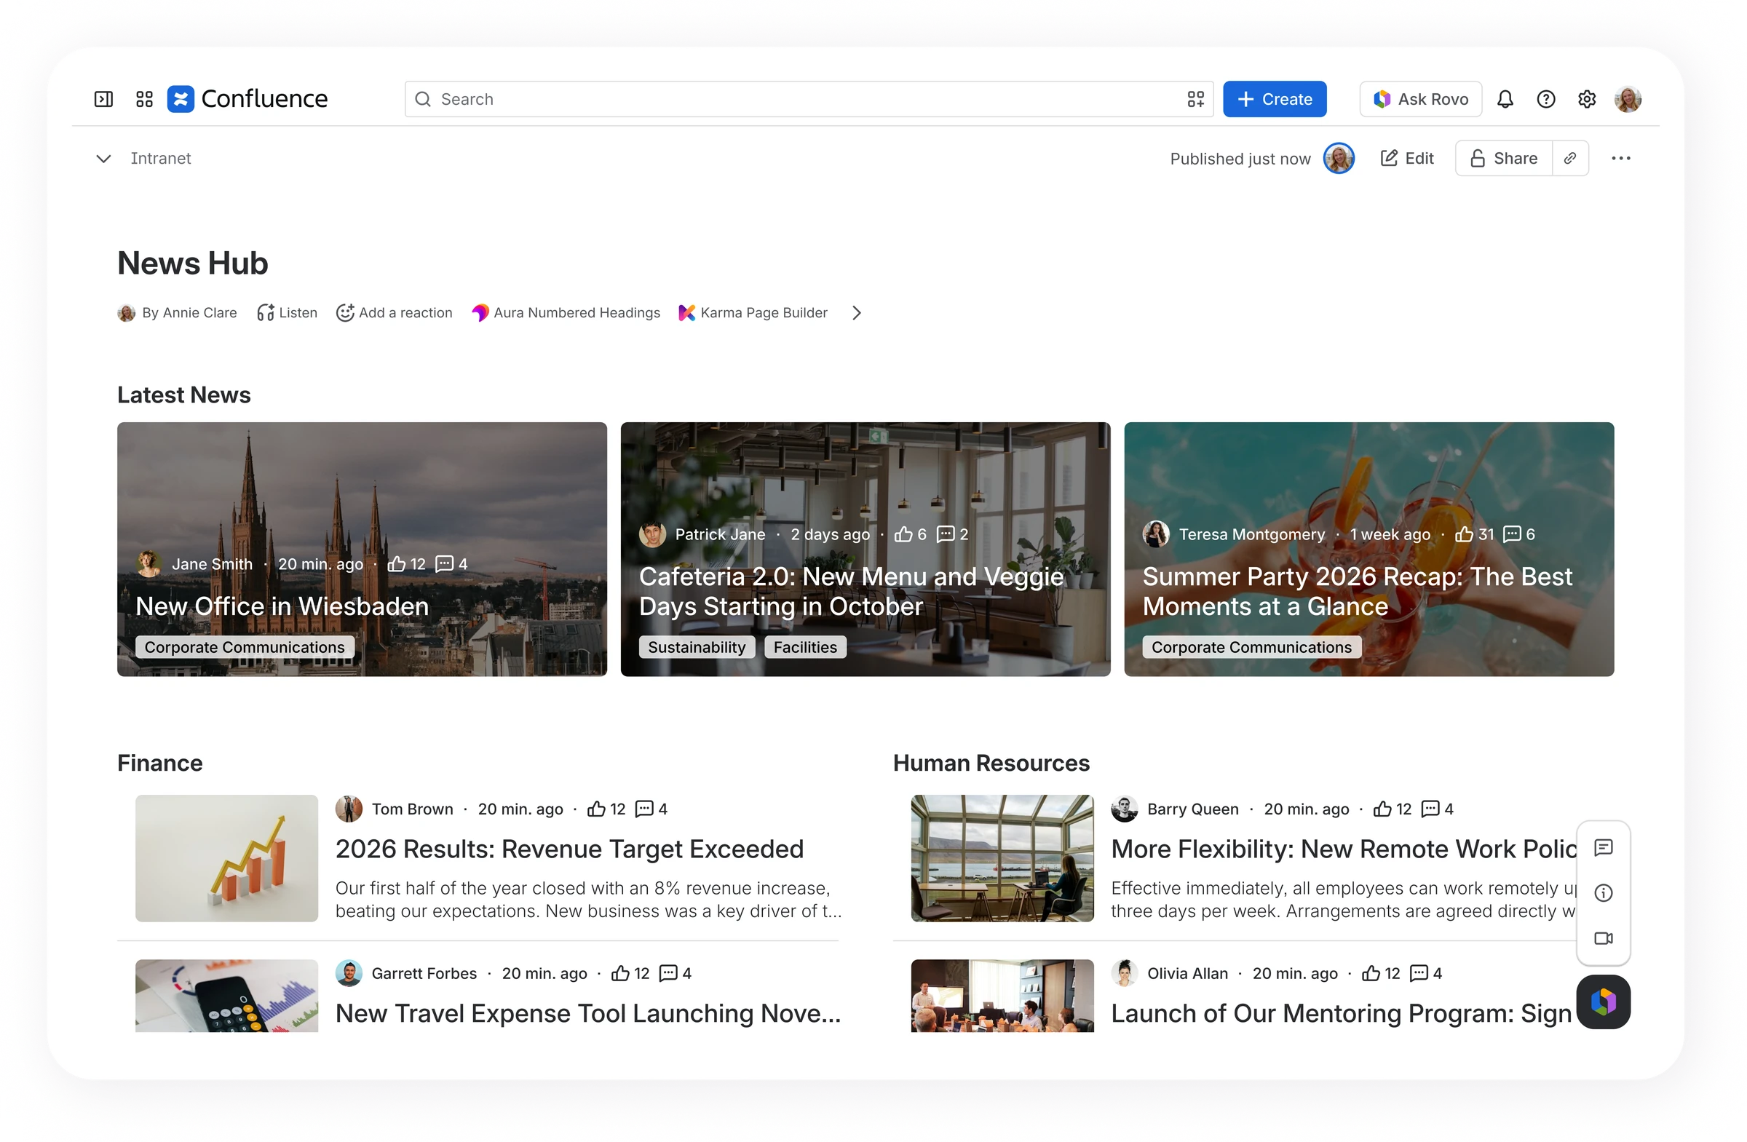Focus the Search field
This screenshot has width=1747, height=1142.
click(809, 99)
